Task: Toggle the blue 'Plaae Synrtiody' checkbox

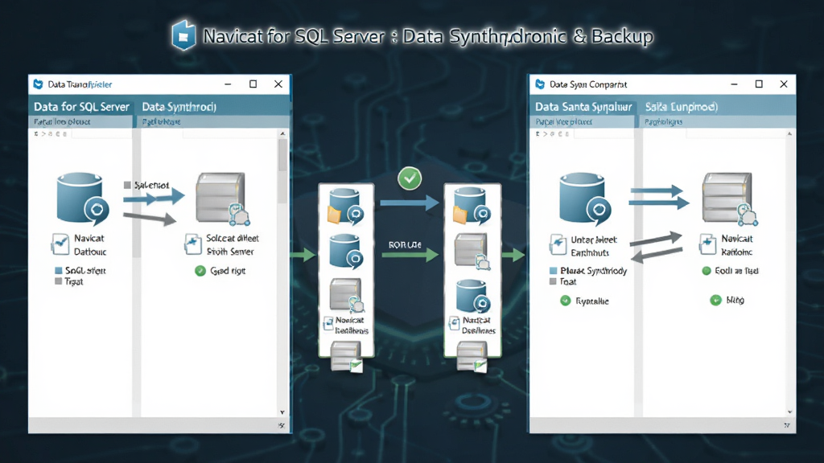Action: [x=553, y=270]
